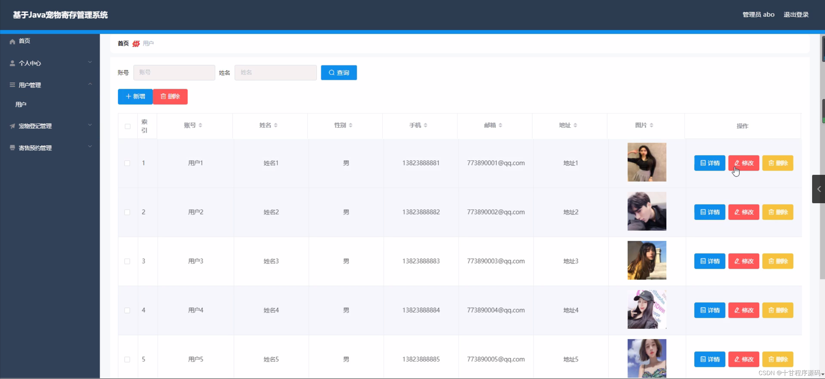
Task: Expand the 宠物登记管理 menu
Action: point(90,125)
